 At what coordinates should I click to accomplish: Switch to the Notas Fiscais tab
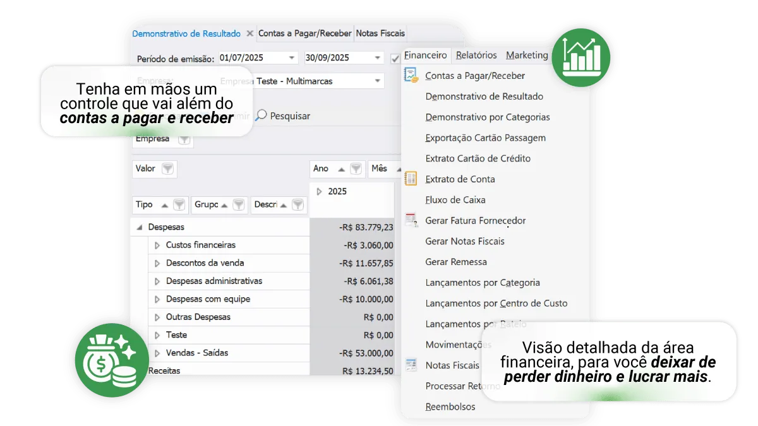click(380, 33)
